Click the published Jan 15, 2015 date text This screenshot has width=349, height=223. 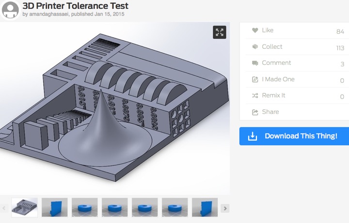pyautogui.click(x=98, y=14)
